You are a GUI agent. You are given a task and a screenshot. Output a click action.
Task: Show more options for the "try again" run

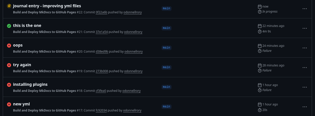click(x=304, y=67)
